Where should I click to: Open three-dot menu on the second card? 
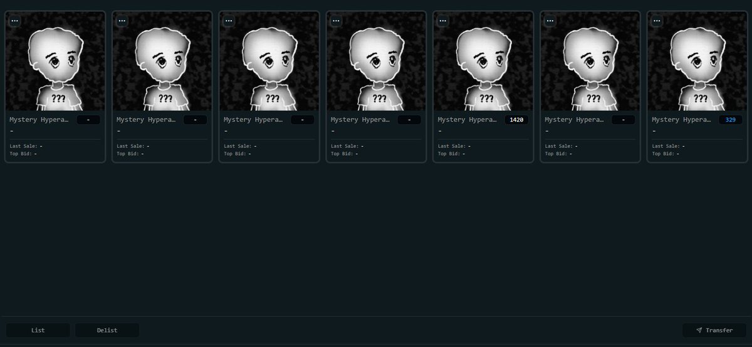[x=122, y=21]
